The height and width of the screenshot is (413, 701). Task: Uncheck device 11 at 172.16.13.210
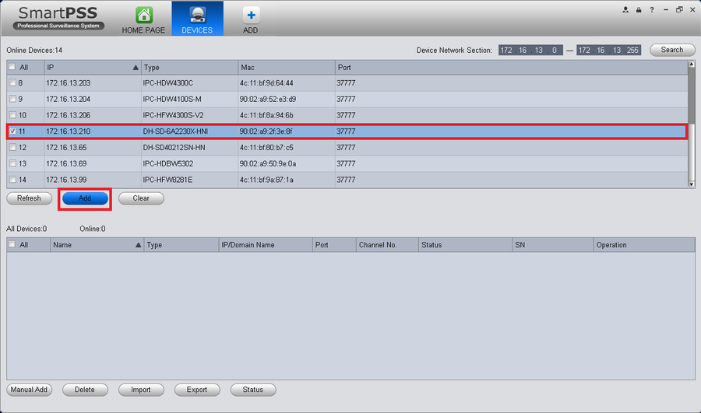tap(12, 131)
